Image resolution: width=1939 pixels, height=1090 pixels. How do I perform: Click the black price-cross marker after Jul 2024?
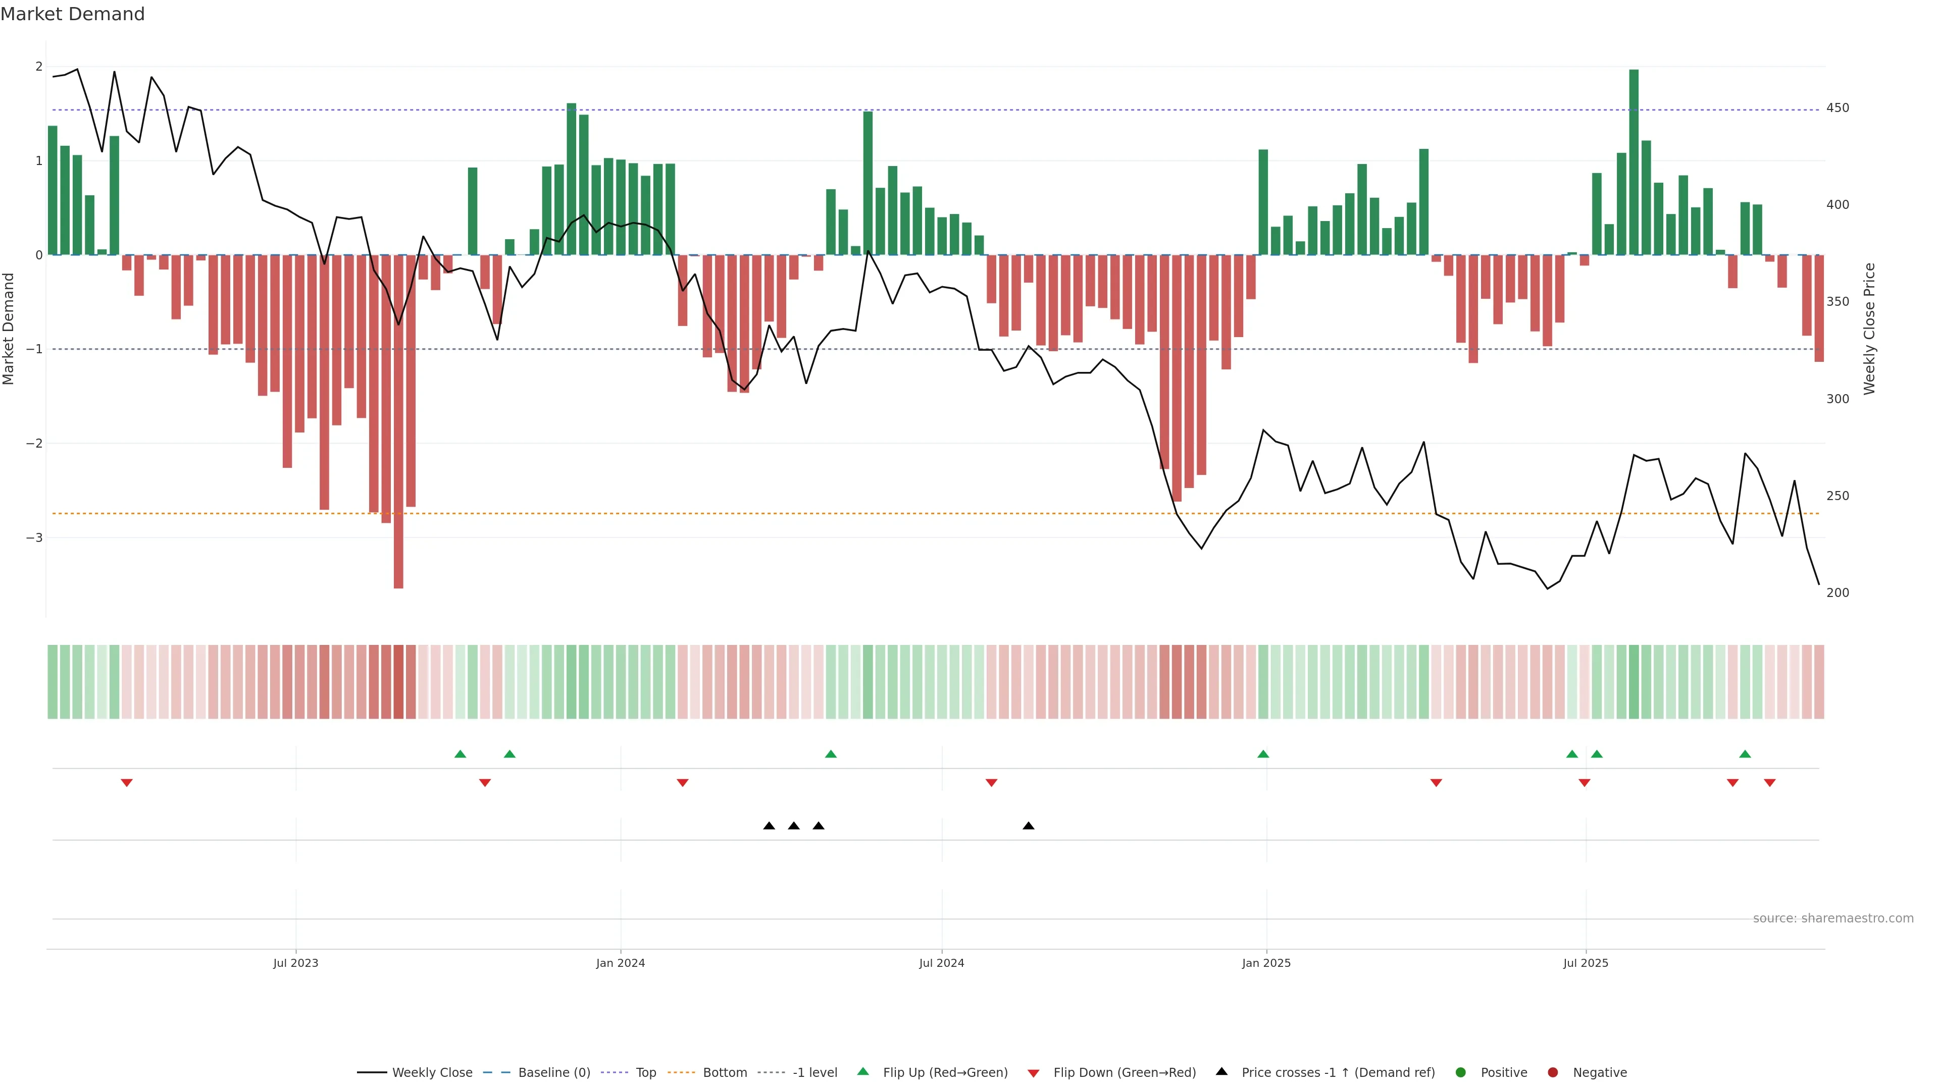coord(1028,826)
